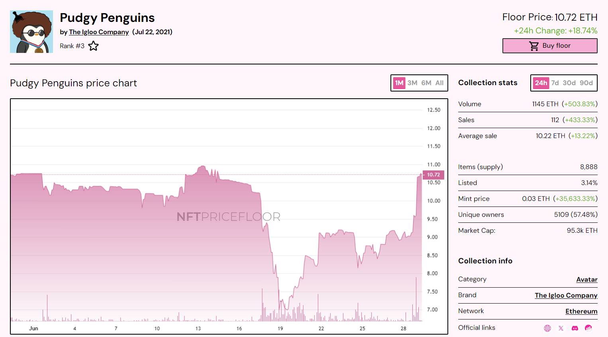
Task: Select the 1M chart range
Action: point(399,83)
